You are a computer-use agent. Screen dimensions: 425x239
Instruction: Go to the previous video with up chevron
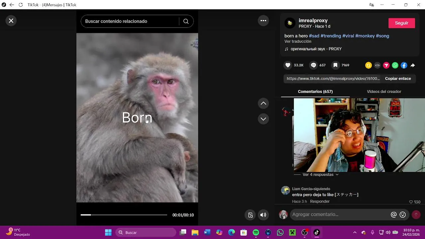pyautogui.click(x=263, y=103)
